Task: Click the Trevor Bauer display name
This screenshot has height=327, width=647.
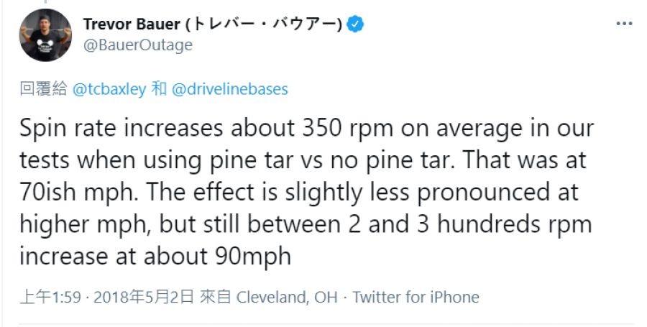Action: [133, 24]
